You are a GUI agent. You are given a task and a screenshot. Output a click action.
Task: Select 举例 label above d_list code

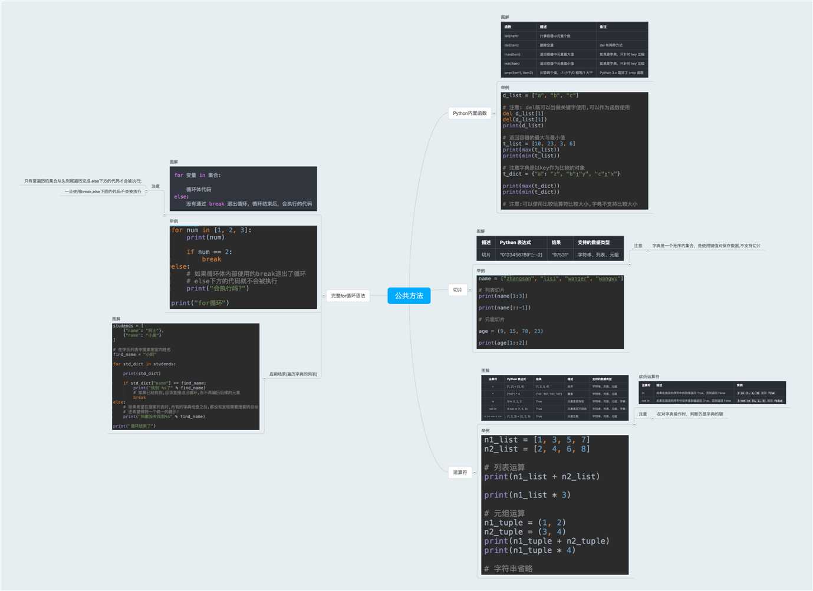pyautogui.click(x=505, y=88)
